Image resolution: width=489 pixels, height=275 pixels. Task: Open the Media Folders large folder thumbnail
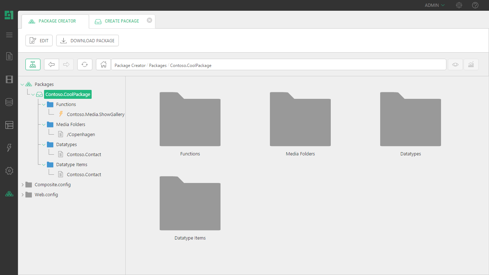coord(300,120)
